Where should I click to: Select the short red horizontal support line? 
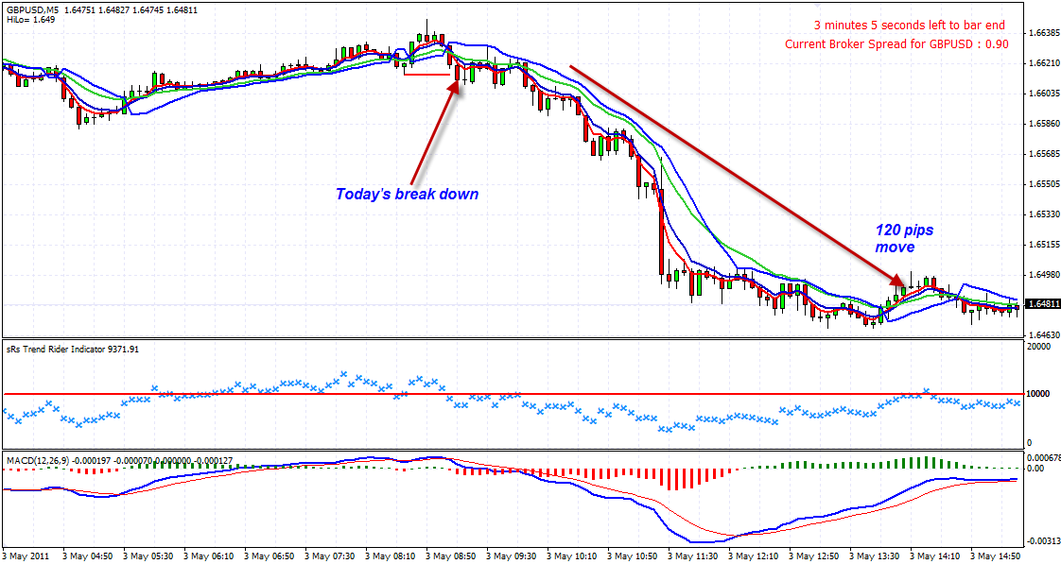pyautogui.click(x=426, y=74)
